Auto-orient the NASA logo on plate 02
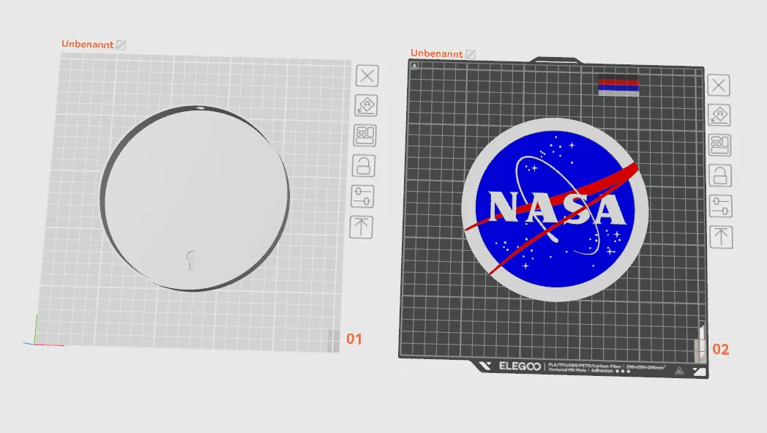The image size is (767, 433). point(719,115)
